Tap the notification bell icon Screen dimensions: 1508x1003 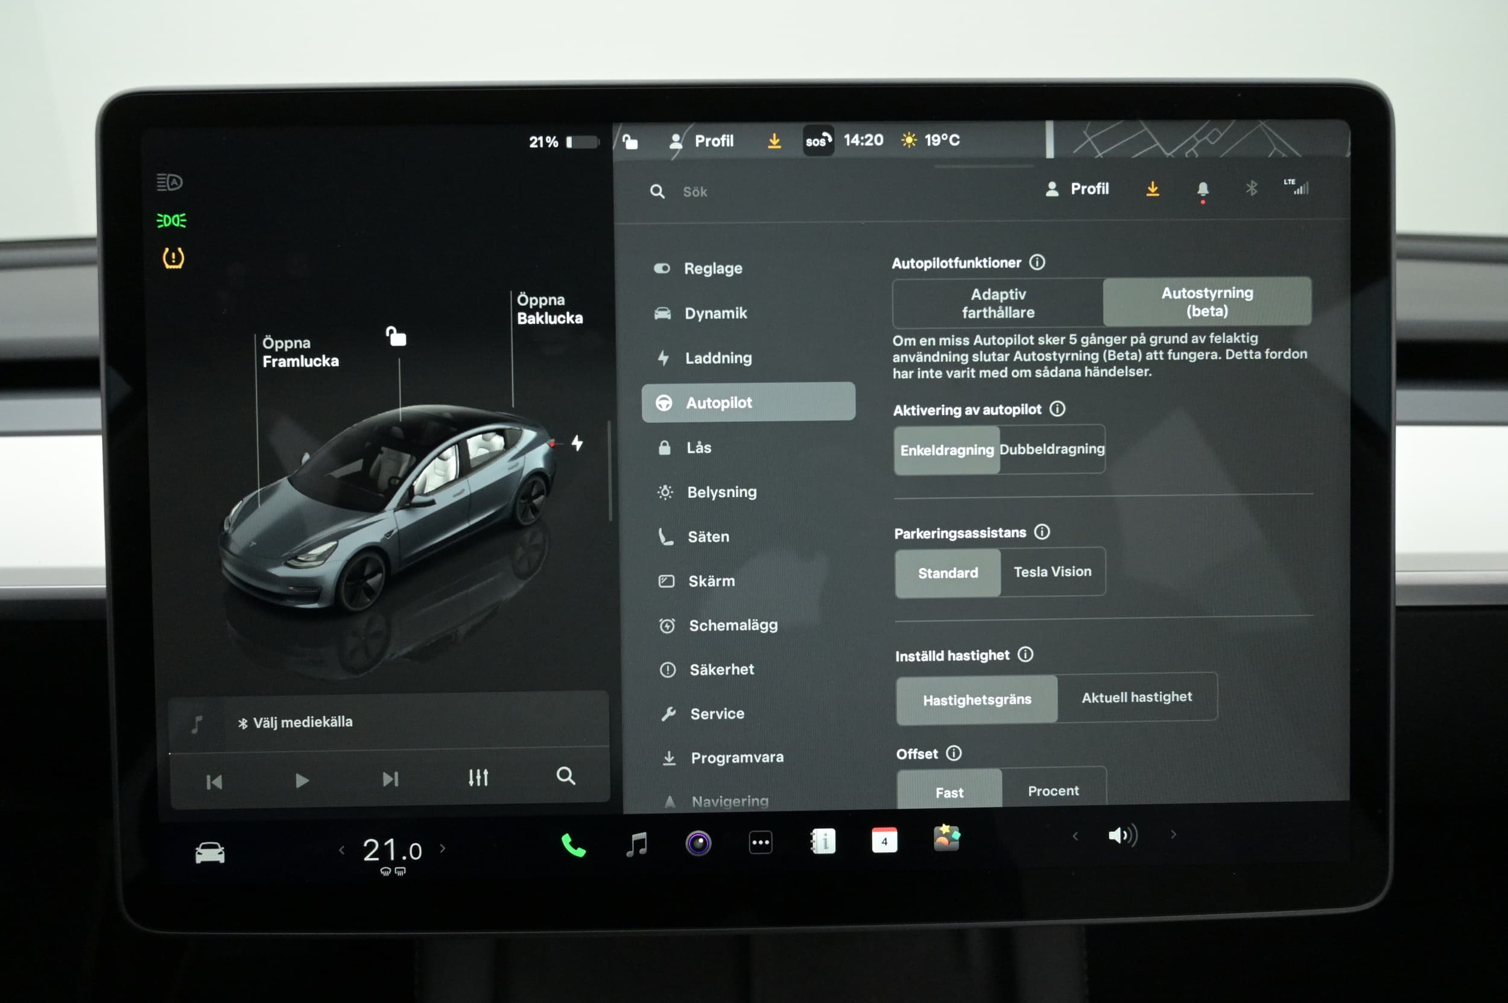pyautogui.click(x=1202, y=189)
